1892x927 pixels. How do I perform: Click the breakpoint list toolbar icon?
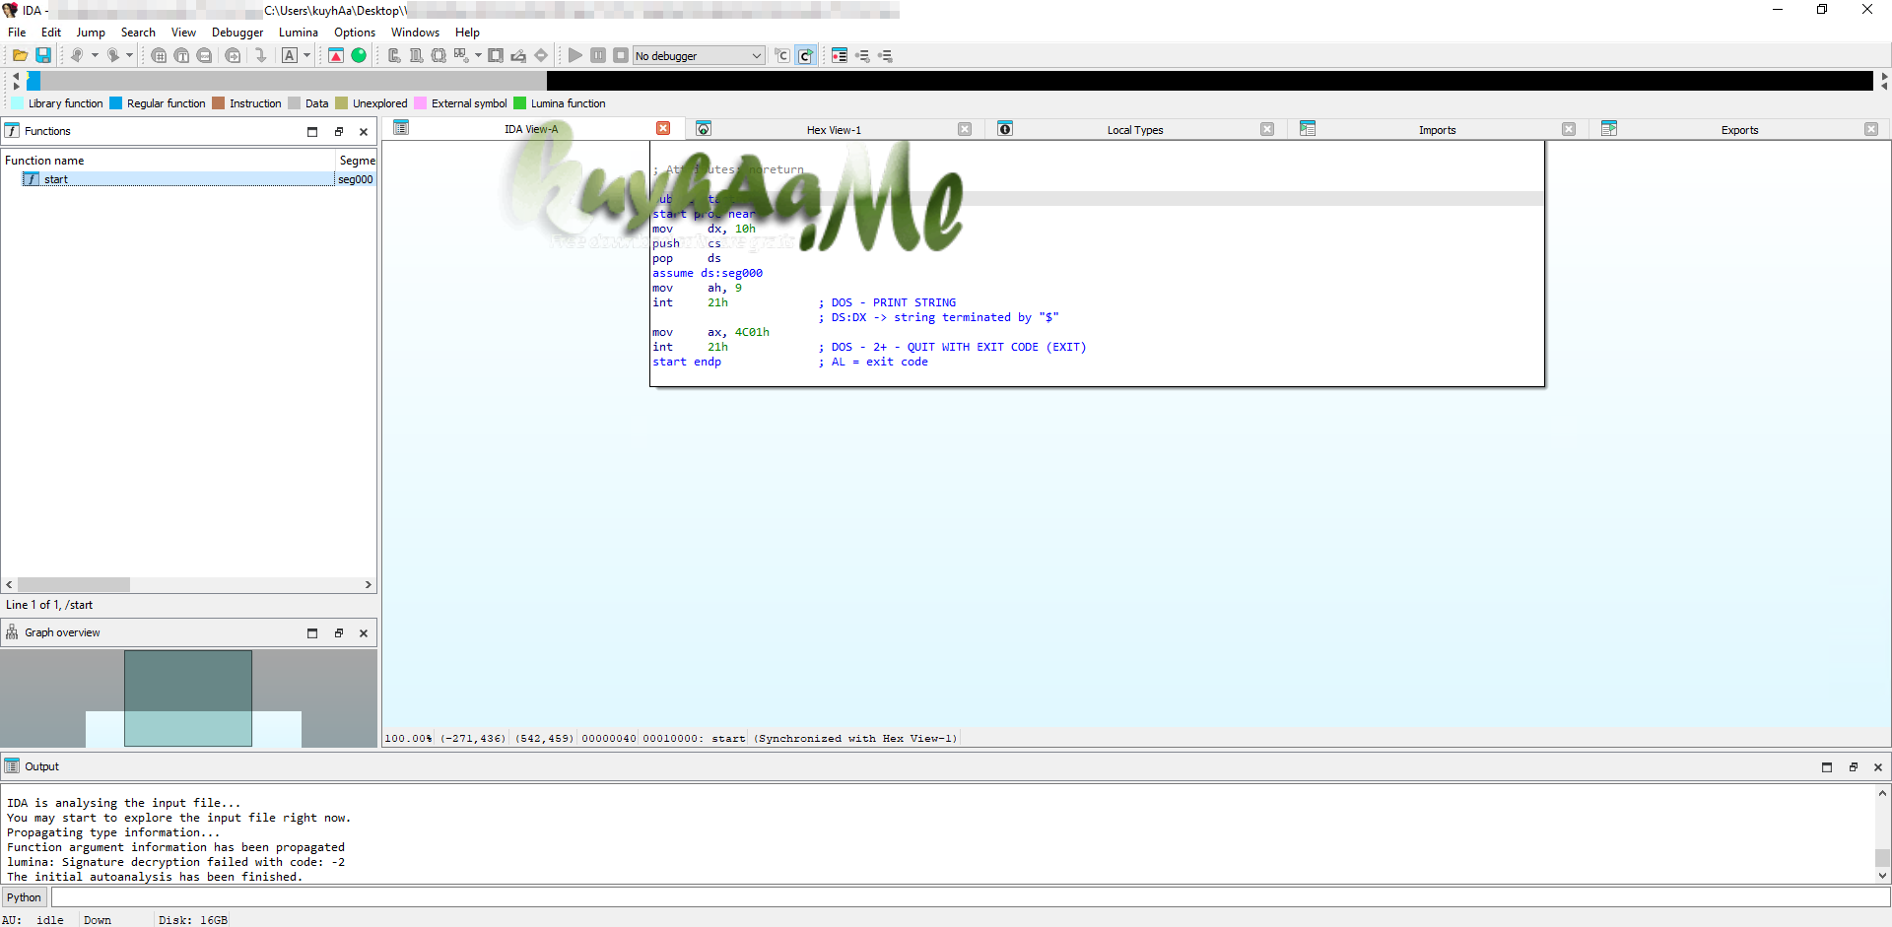[x=840, y=55]
